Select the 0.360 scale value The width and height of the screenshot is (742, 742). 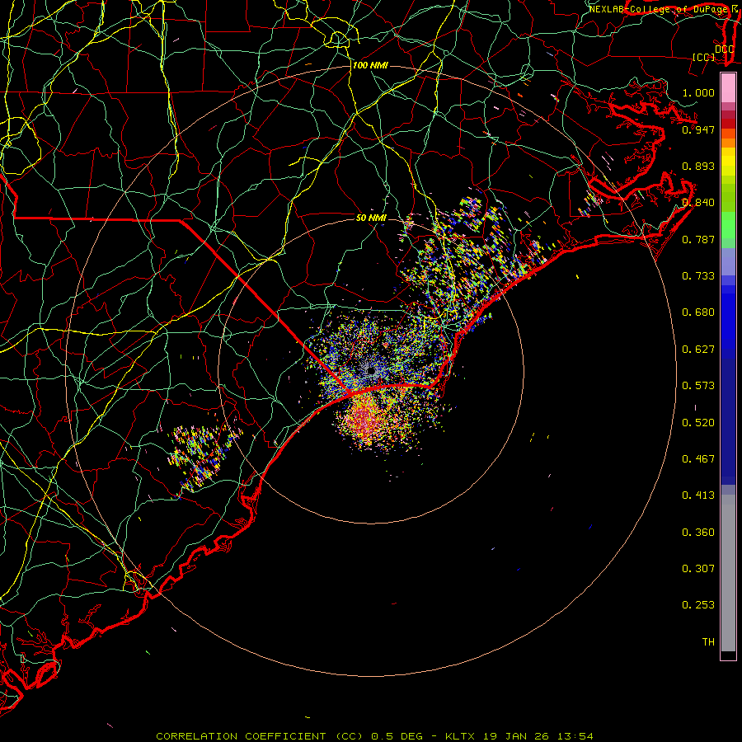pyautogui.click(x=698, y=533)
